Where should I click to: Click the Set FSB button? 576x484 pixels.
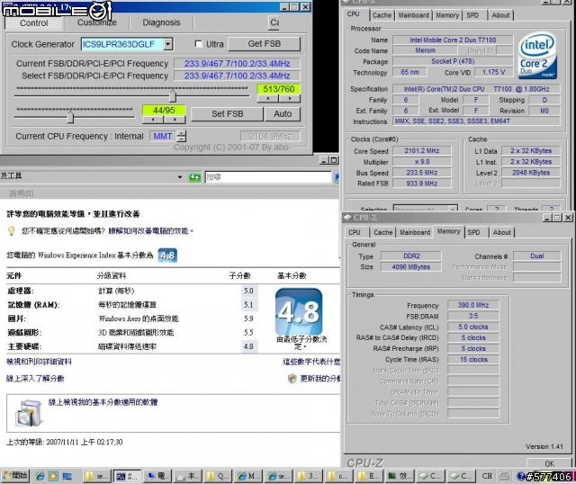pos(227,114)
